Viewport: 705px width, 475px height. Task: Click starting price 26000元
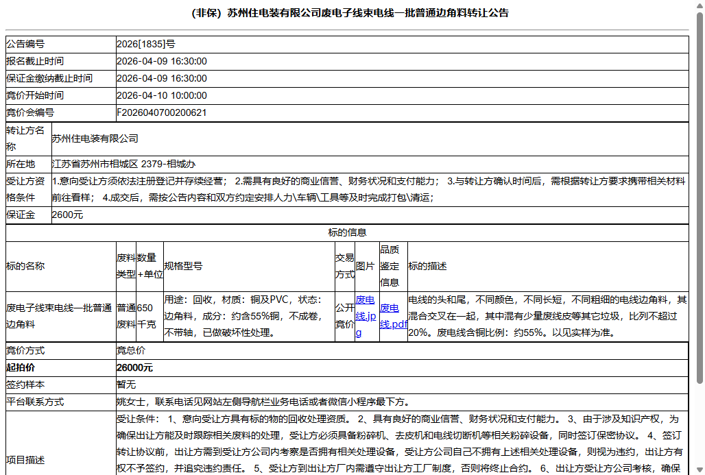[135, 367]
